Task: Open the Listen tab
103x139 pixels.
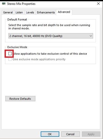Action: (19, 12)
